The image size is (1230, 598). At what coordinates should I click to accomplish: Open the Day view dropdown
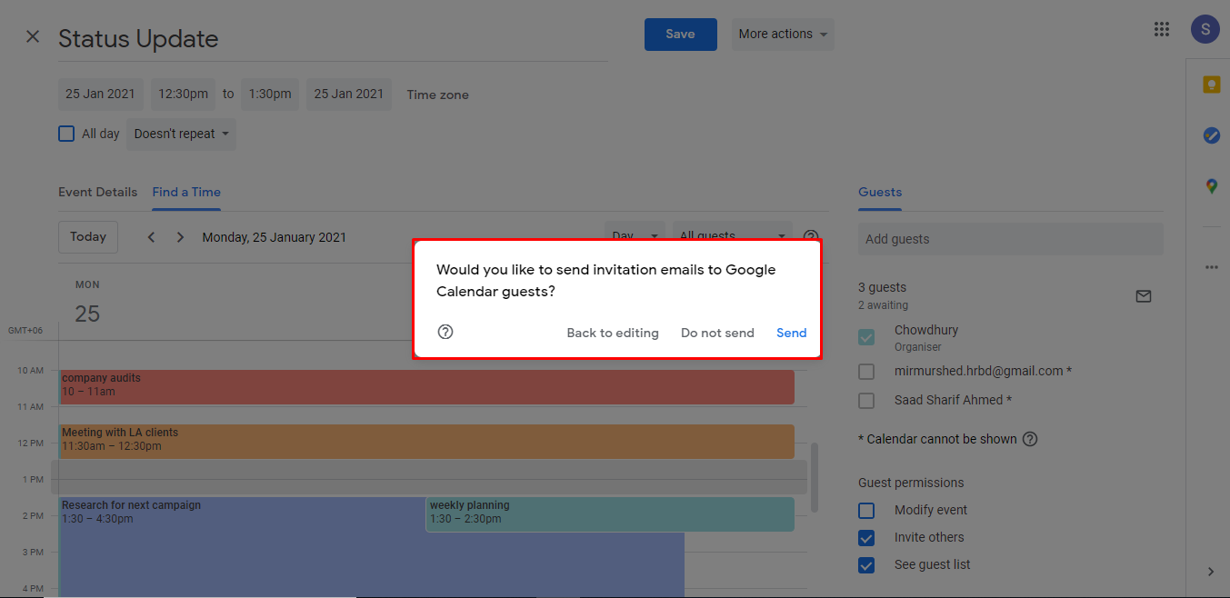point(635,231)
